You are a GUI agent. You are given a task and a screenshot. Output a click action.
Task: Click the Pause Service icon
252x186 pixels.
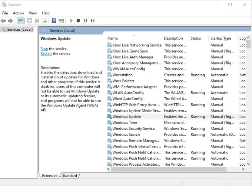(85, 21)
